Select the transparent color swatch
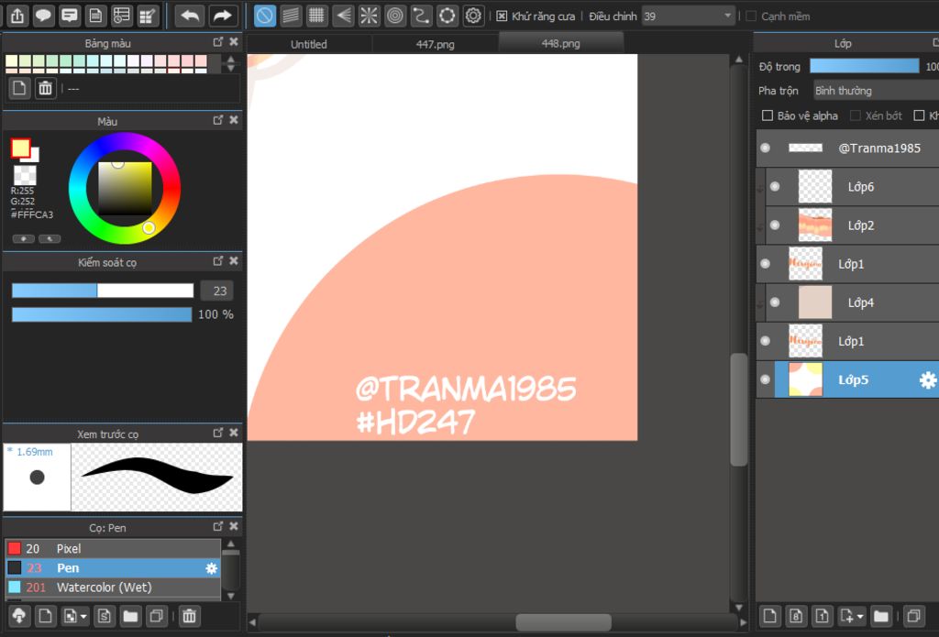Image resolution: width=939 pixels, height=637 pixels. 25,175
